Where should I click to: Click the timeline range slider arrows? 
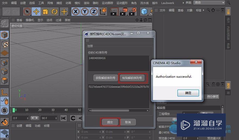(x=34, y=118)
